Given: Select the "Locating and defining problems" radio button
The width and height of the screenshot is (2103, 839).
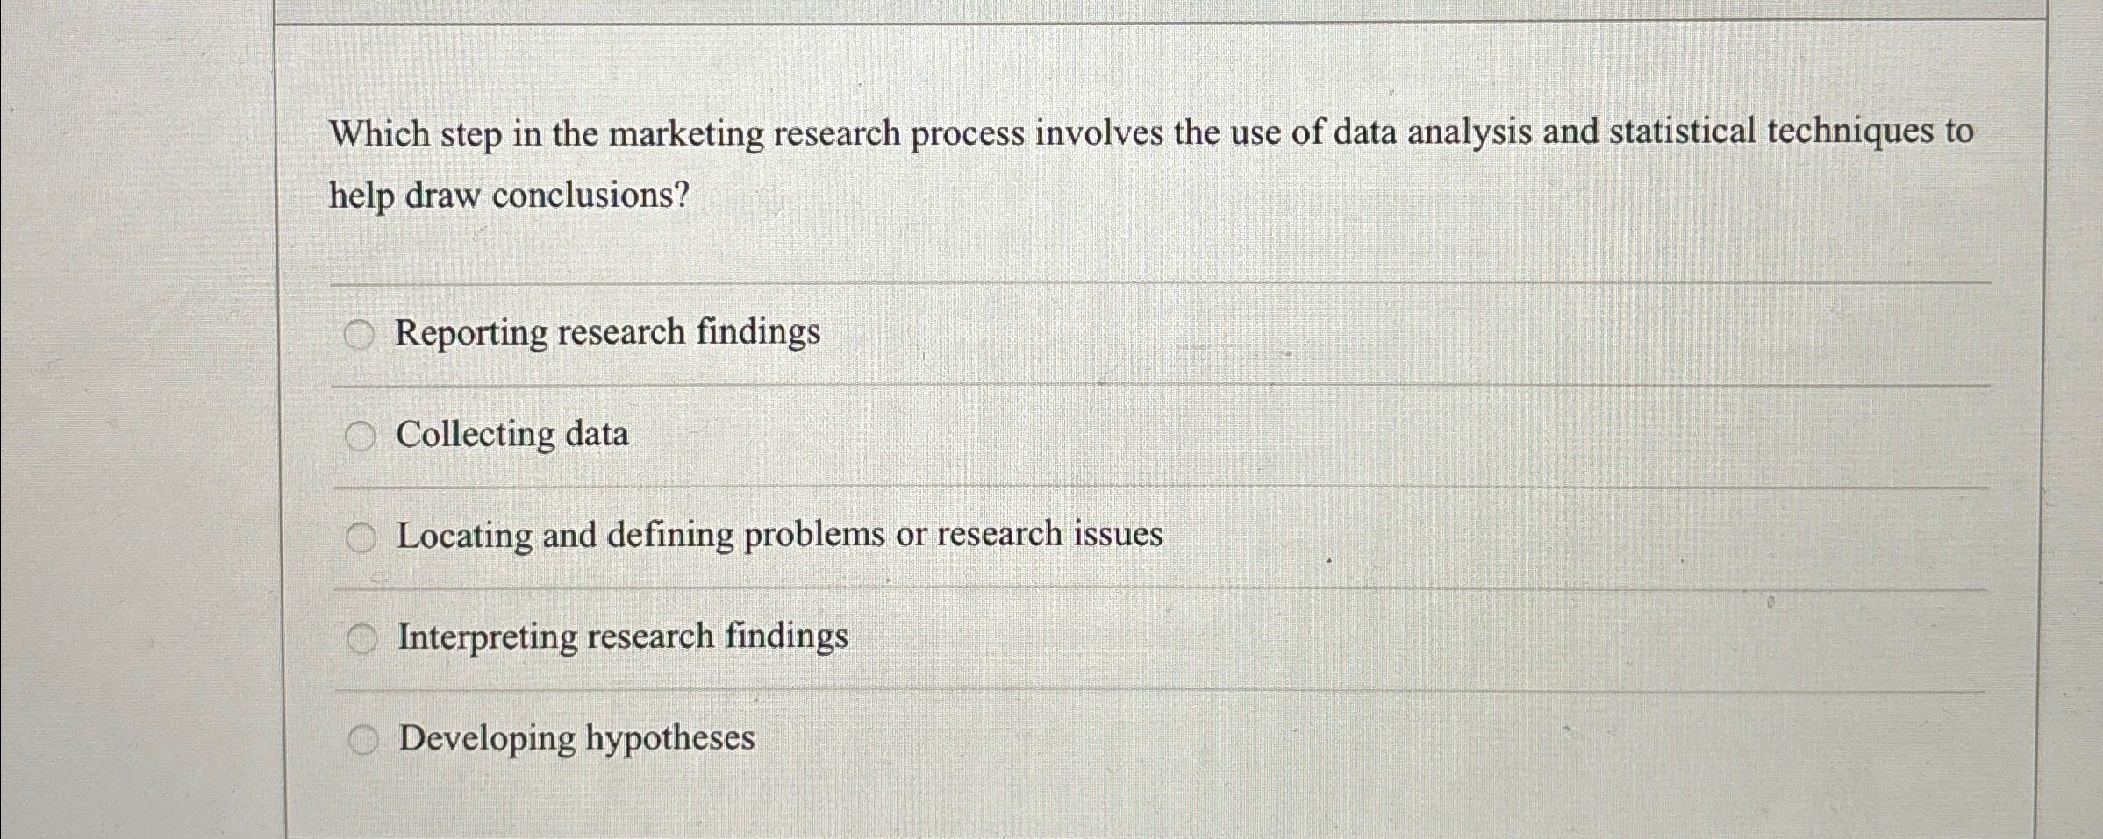Looking at the screenshot, I should pyautogui.click(x=360, y=536).
